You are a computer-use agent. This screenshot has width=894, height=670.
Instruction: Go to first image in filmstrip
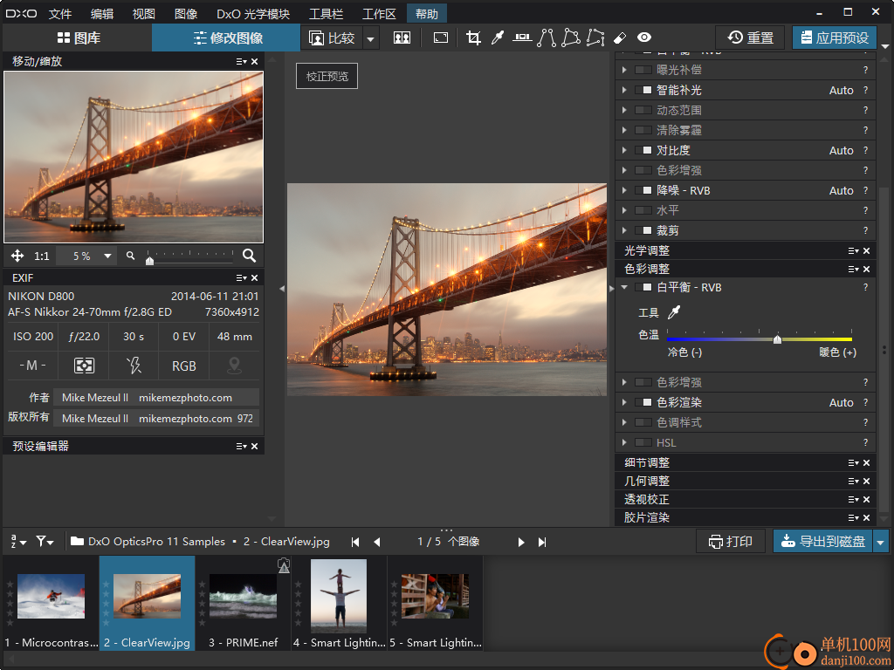pyautogui.click(x=355, y=542)
